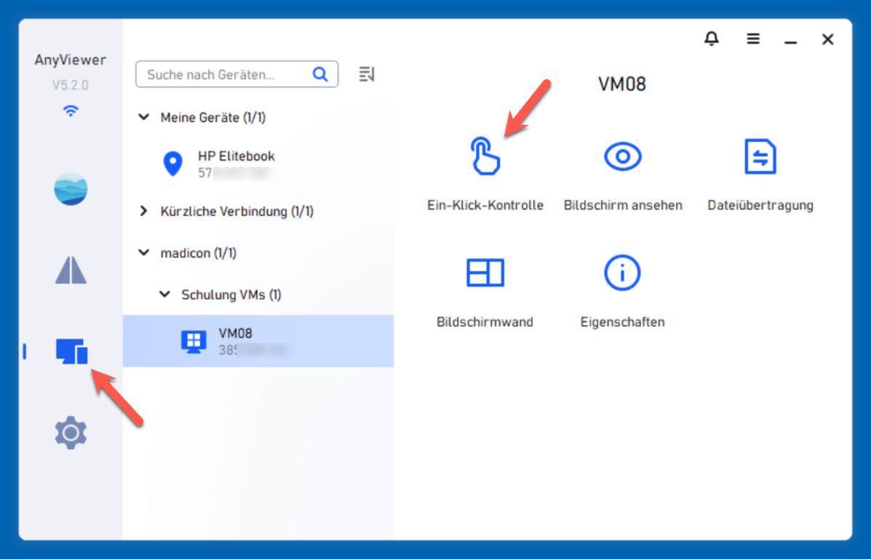Open the account avatar in sidebar
Screen dimensions: 871x559
(71, 189)
